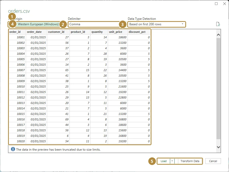This screenshot has width=229, height=172.
Task: Click the cell with order_id 10010
Action: 17,87
